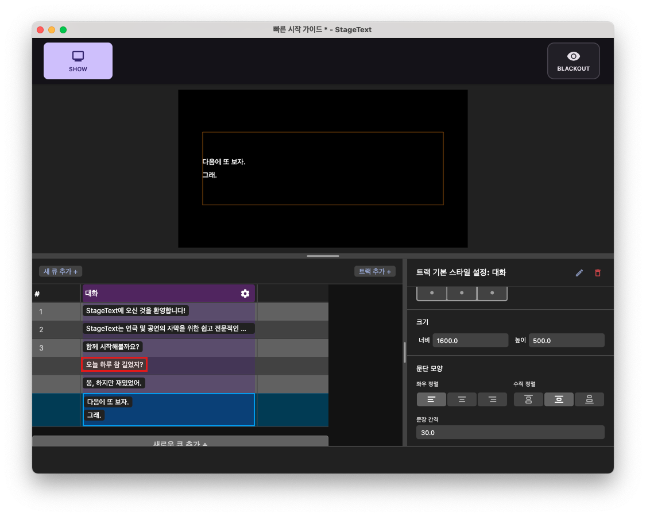The height and width of the screenshot is (516, 646).
Task: Activate BLACKOUT with the eye icon
Action: pos(572,60)
